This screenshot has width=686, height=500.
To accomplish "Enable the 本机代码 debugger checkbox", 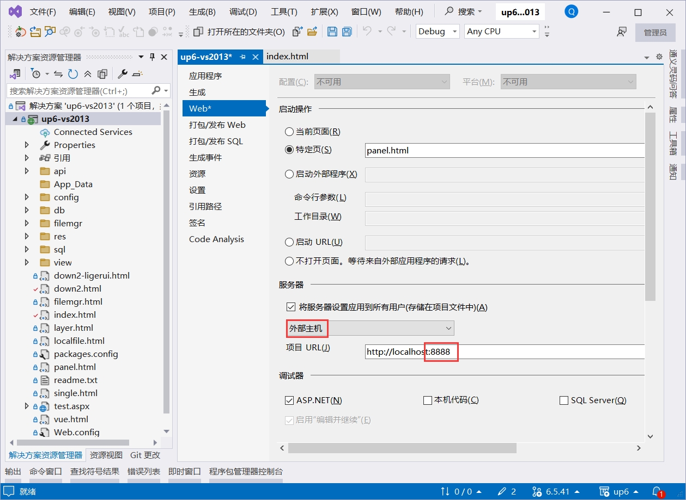I will (428, 400).
